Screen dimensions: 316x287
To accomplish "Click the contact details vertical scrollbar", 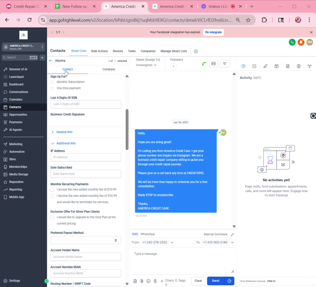I will [127, 129].
